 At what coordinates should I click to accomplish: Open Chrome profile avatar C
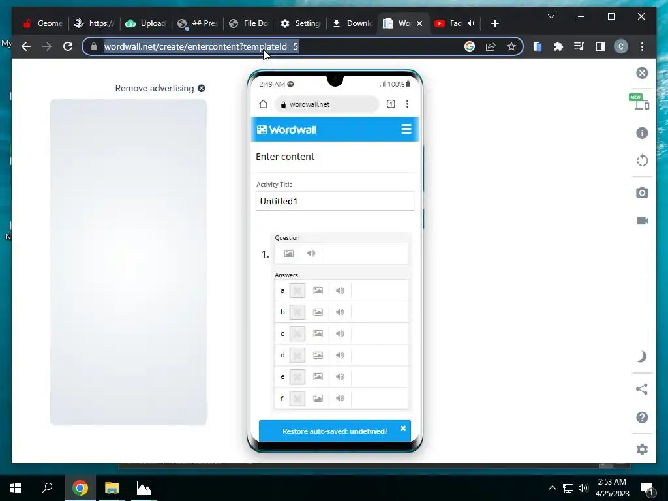(621, 46)
